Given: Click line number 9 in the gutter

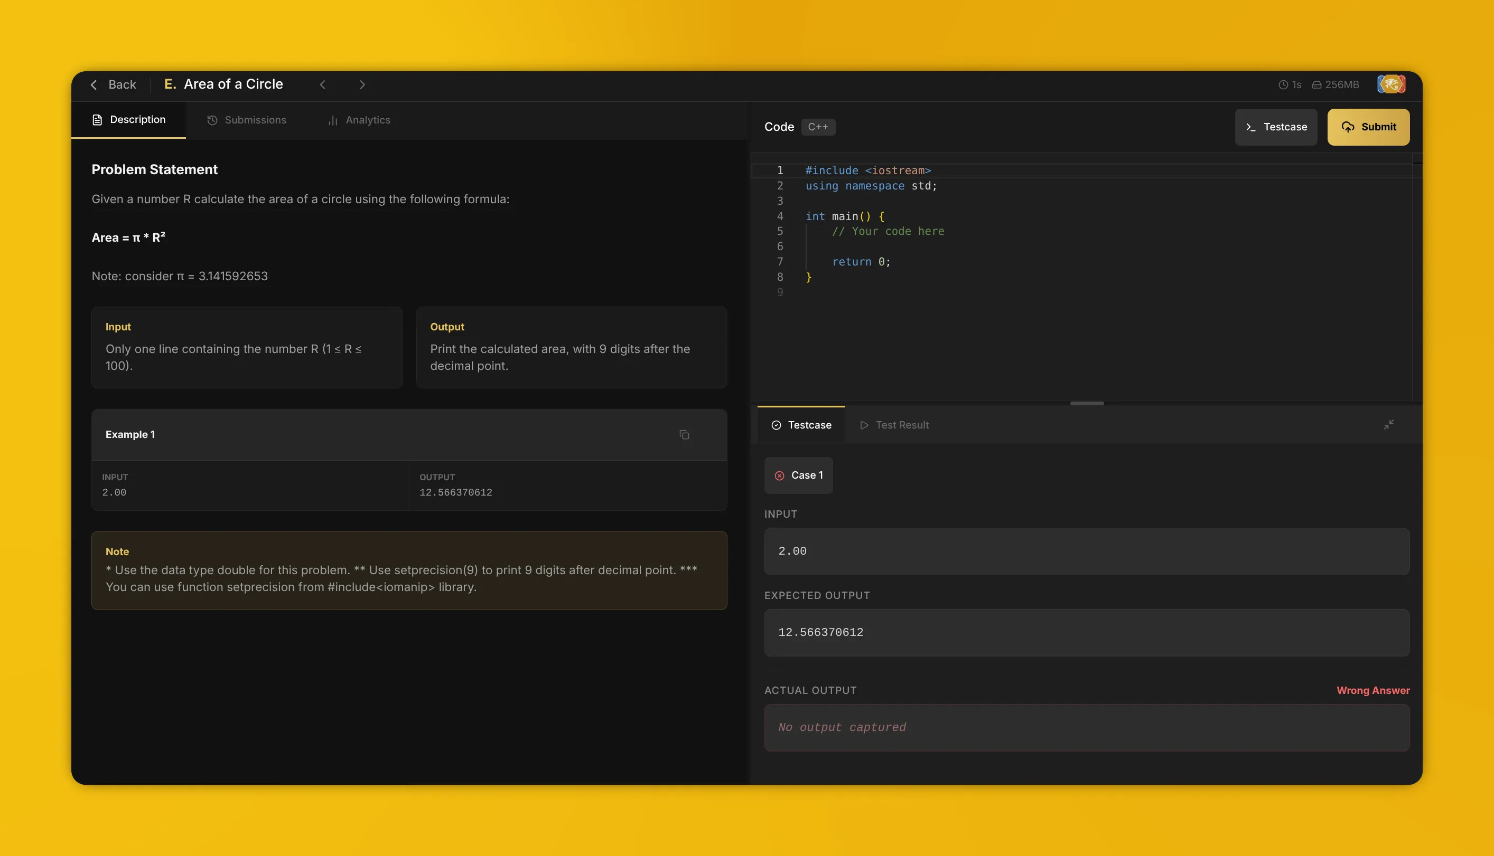Looking at the screenshot, I should (780, 292).
